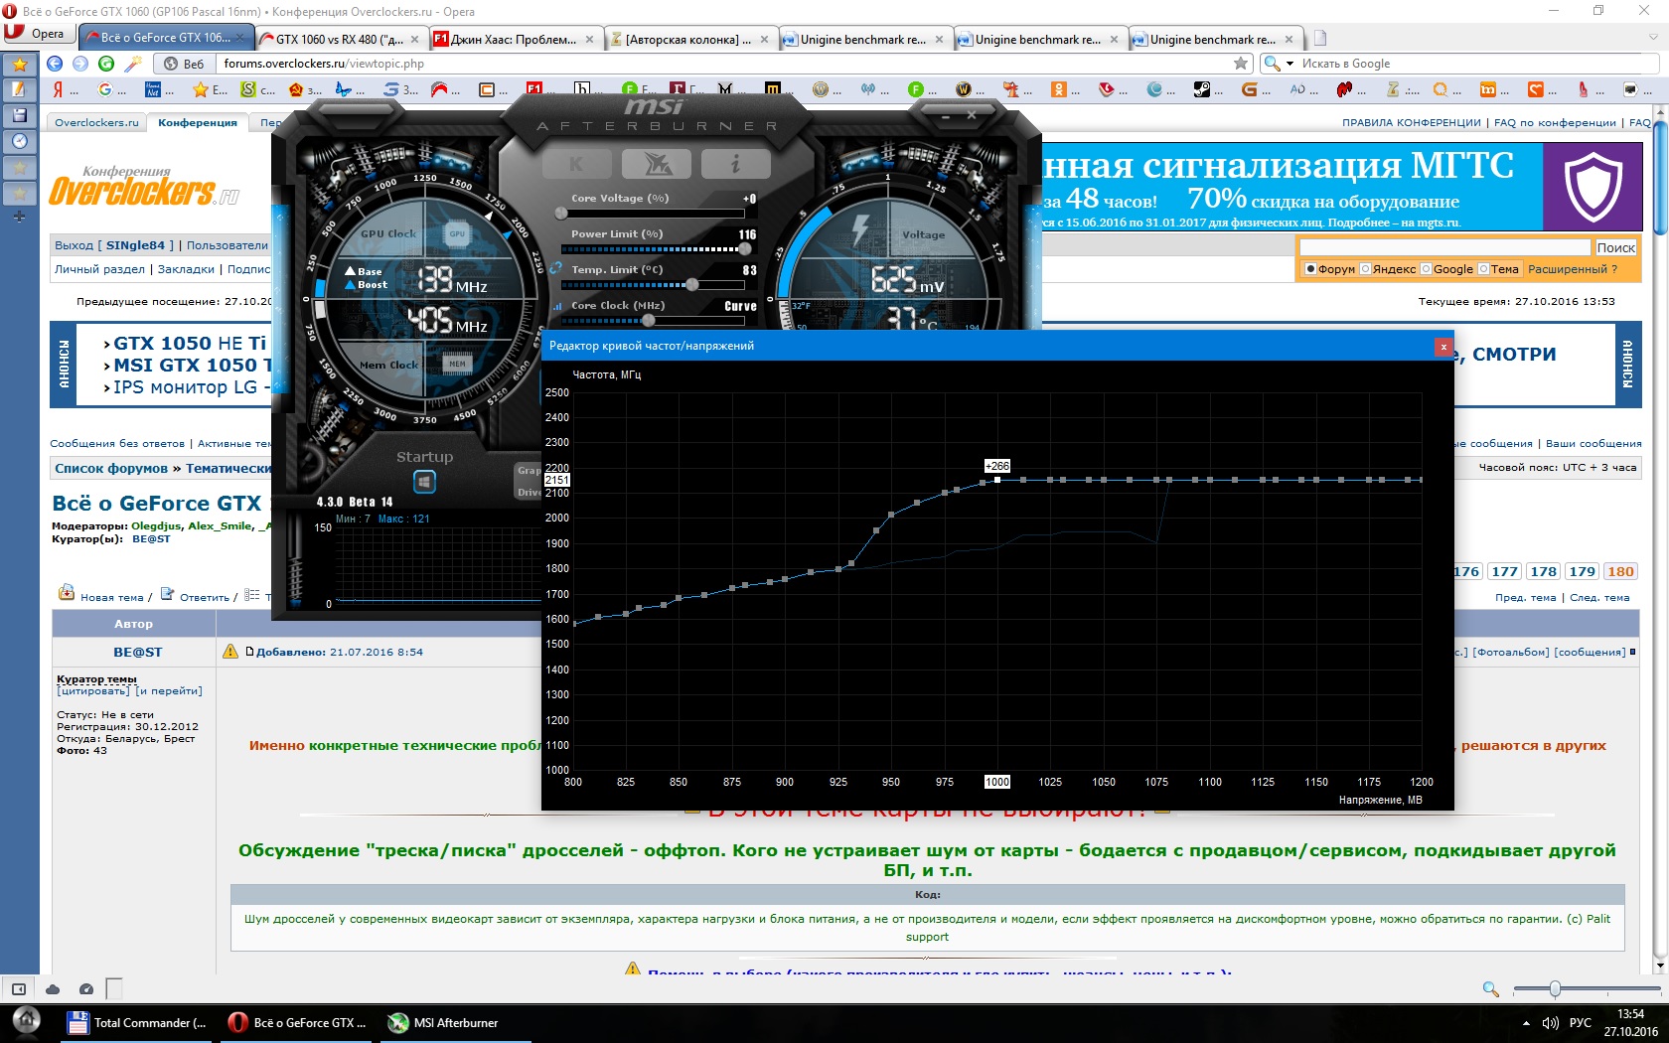Click the Afterburner Kombustor 'K' button

pos(576,164)
